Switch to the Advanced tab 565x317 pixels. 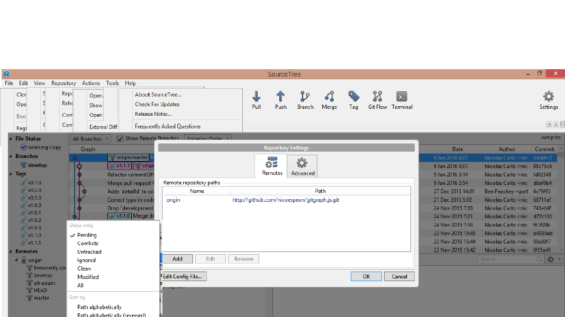click(303, 166)
